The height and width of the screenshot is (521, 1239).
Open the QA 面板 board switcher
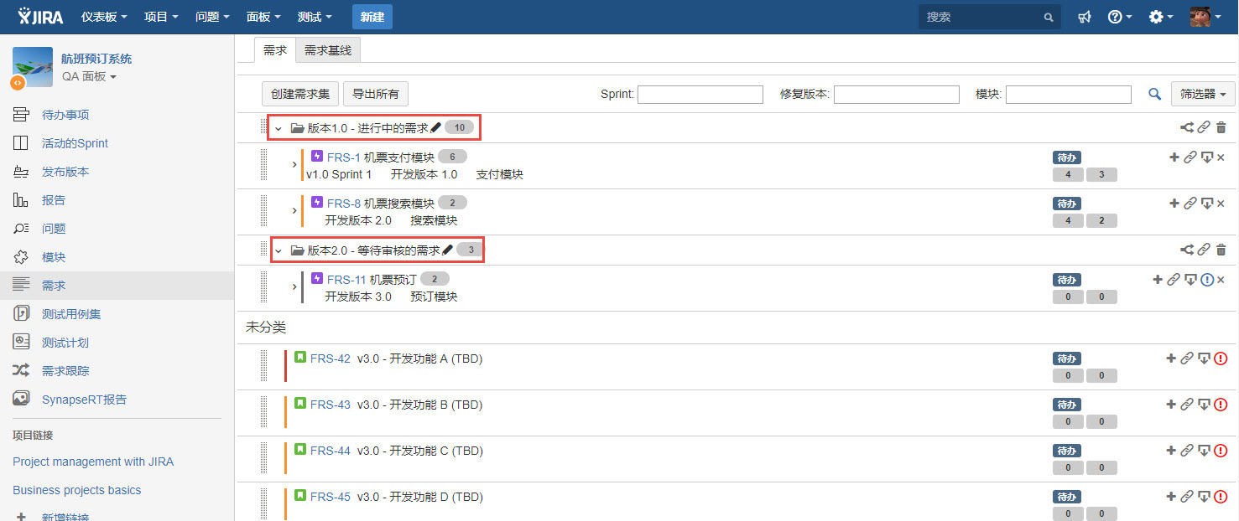[89, 76]
